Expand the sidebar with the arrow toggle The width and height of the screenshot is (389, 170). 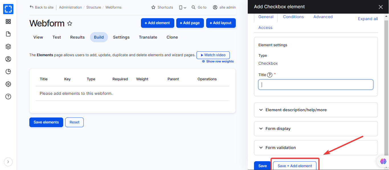(x=8, y=162)
